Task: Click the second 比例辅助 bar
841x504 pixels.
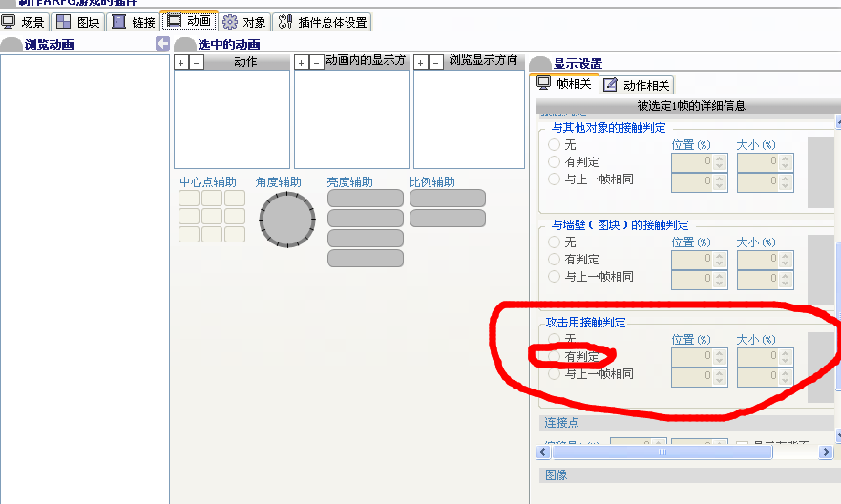Action: point(448,219)
